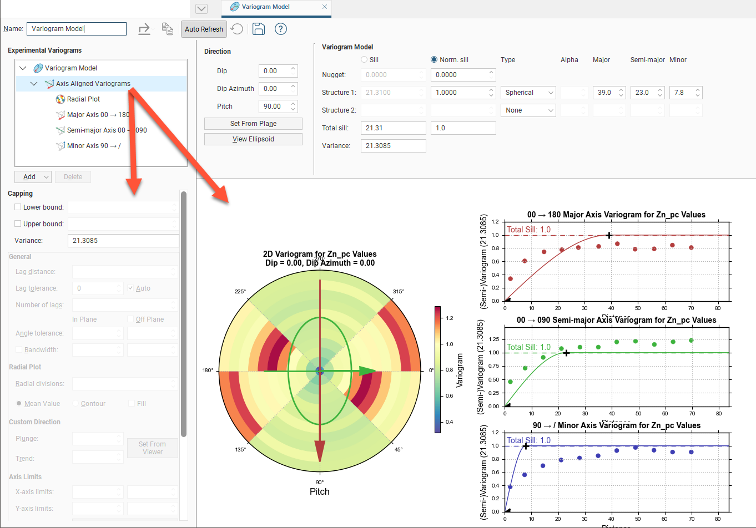Click the circular refresh arrow icon
This screenshot has height=528, width=756.
[x=237, y=29]
